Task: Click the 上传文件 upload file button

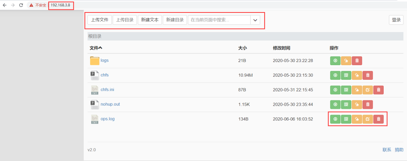Action: (x=99, y=20)
